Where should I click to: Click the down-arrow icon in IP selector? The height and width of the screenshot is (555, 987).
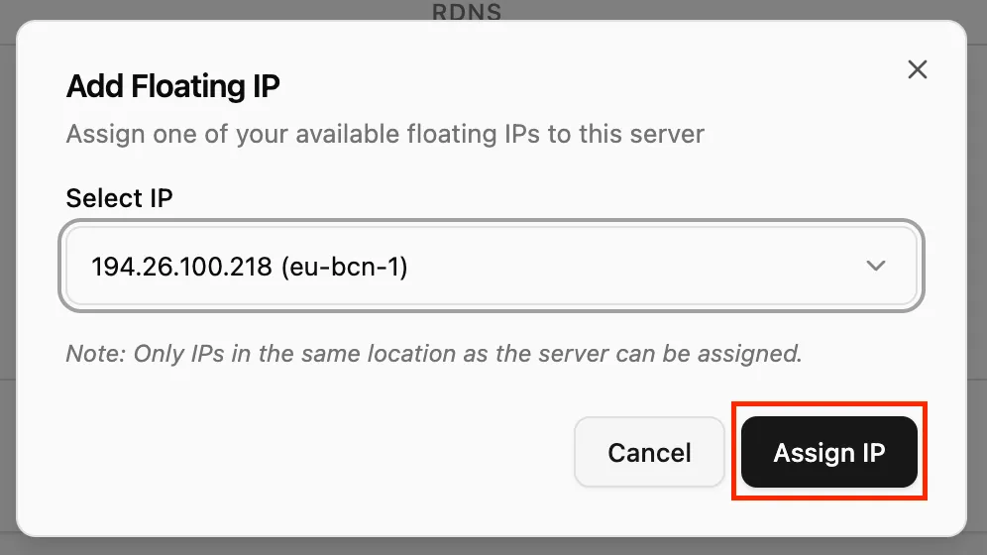[x=875, y=266]
